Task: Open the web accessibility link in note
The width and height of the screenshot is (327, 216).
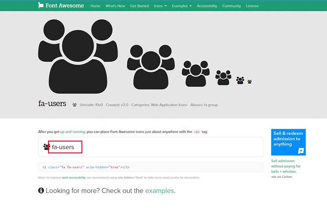Action: coord(74,178)
